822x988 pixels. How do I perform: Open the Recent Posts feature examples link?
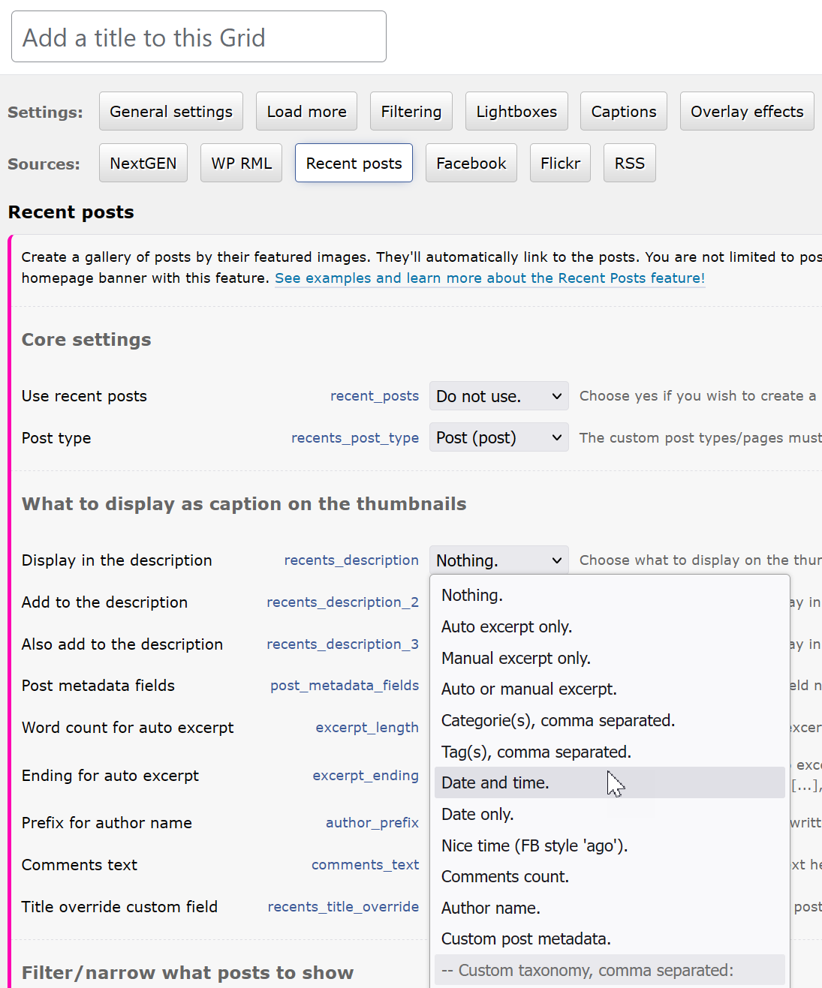pyautogui.click(x=489, y=278)
